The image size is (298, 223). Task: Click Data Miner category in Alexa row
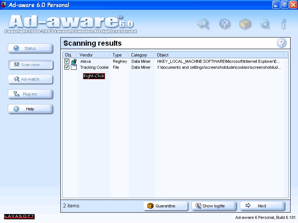141,61
